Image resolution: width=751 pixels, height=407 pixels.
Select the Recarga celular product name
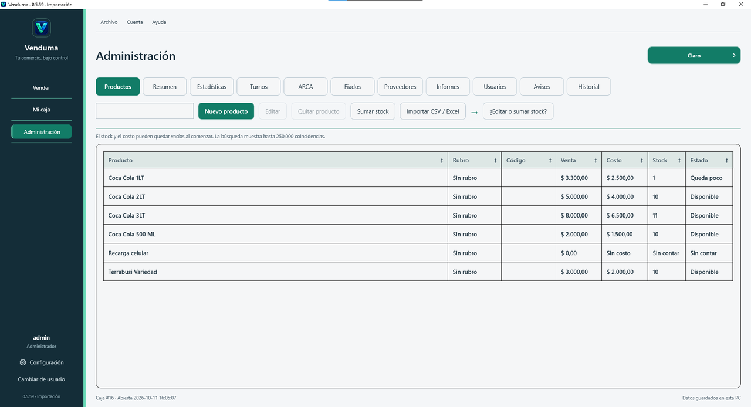[128, 253]
